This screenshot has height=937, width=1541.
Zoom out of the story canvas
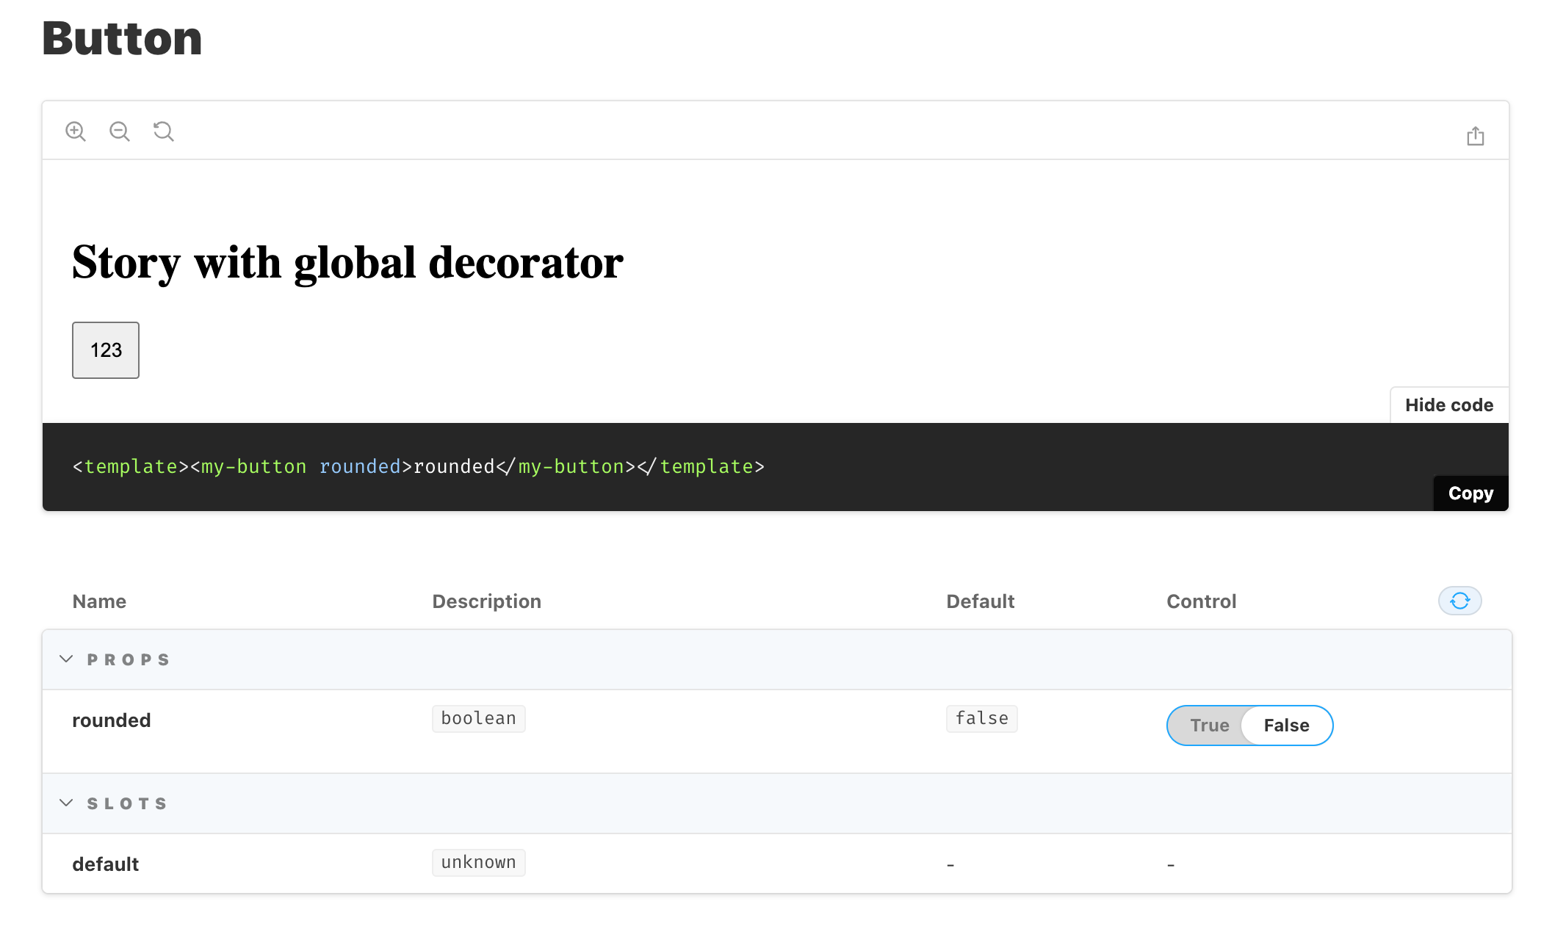120,131
